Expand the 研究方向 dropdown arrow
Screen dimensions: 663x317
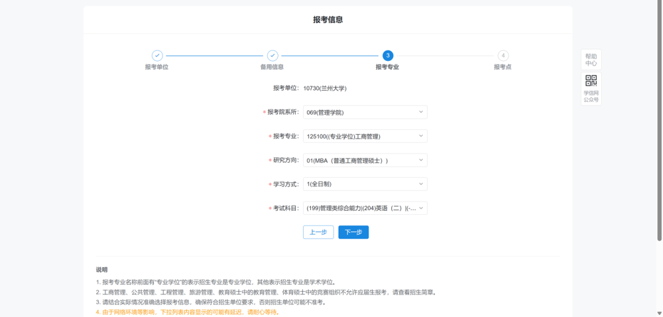[421, 160]
